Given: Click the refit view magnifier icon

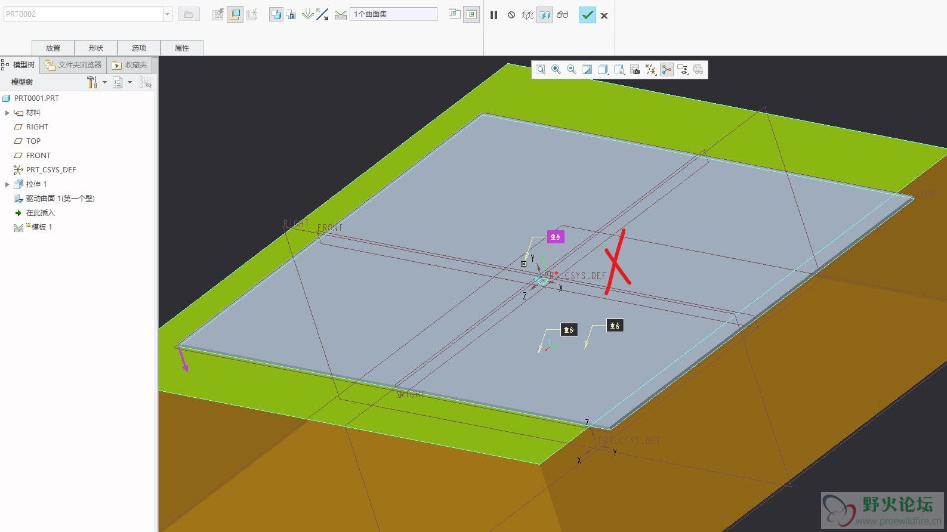Looking at the screenshot, I should tap(541, 70).
